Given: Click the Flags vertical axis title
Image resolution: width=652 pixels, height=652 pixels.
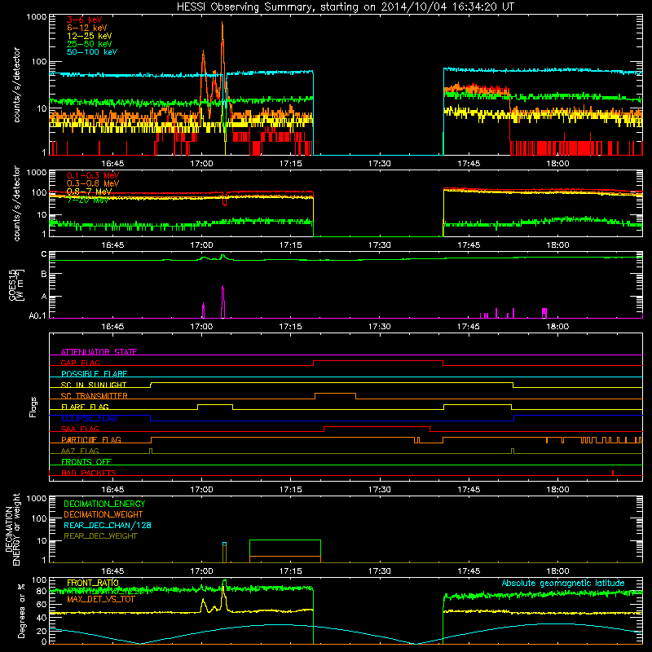Looking at the screenshot, I should coord(33,407).
